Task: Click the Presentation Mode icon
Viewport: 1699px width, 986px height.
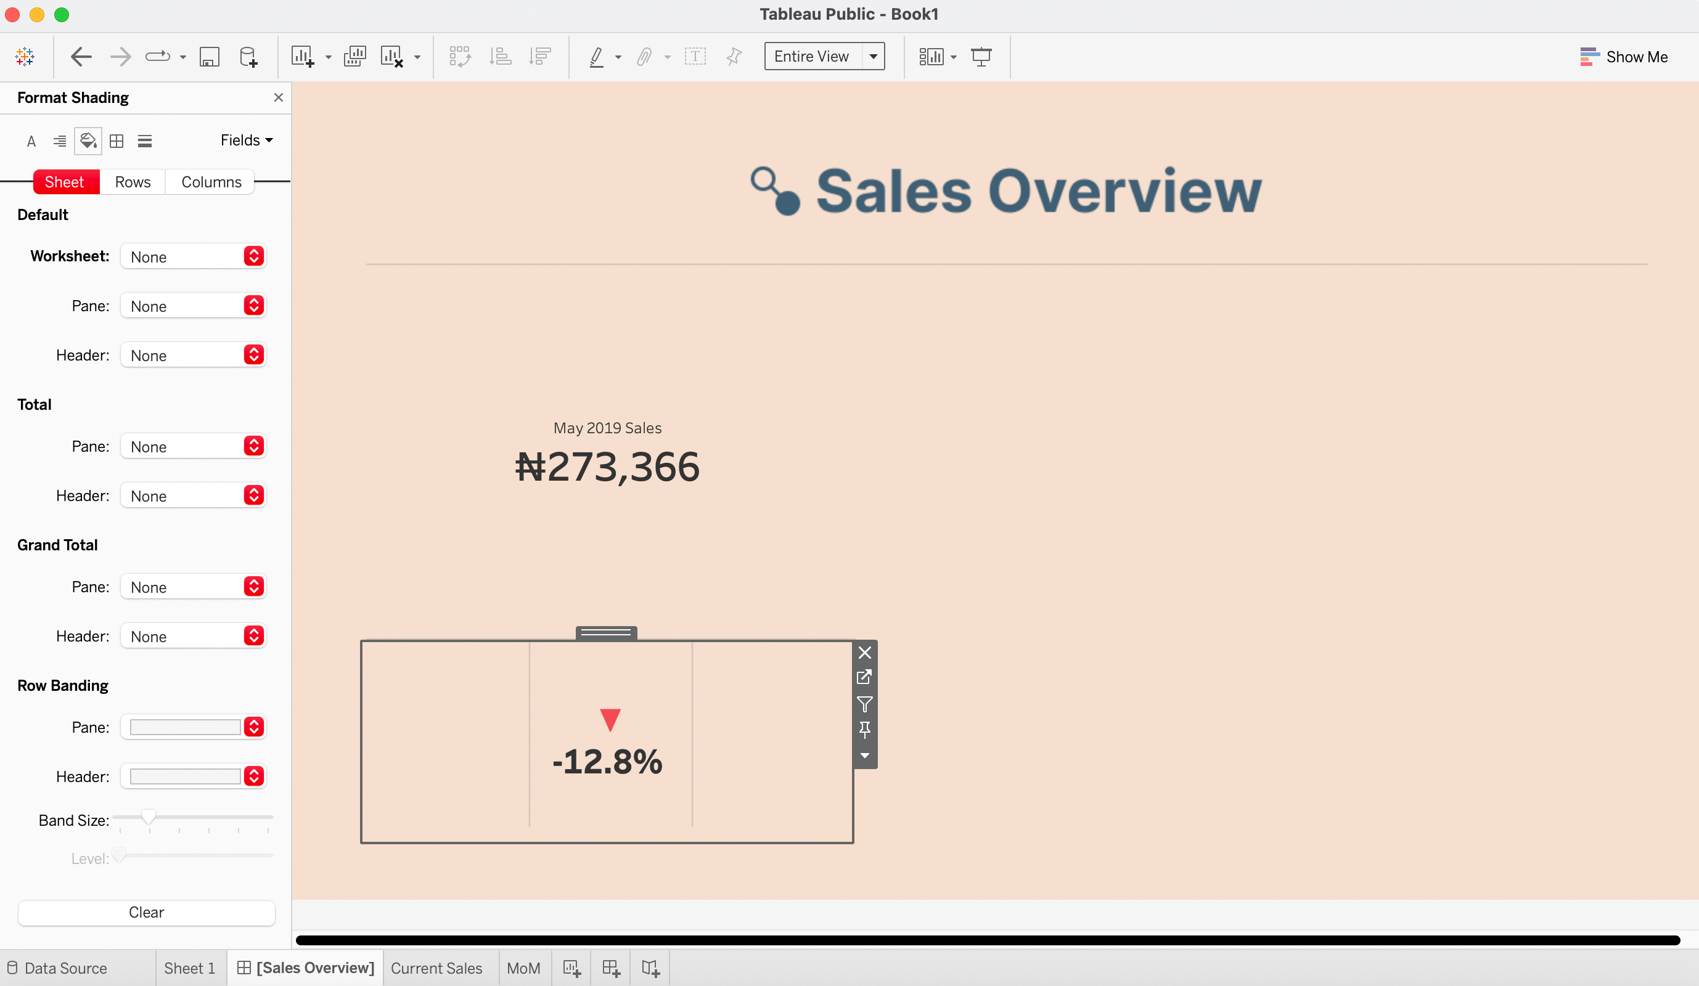Action: (981, 57)
